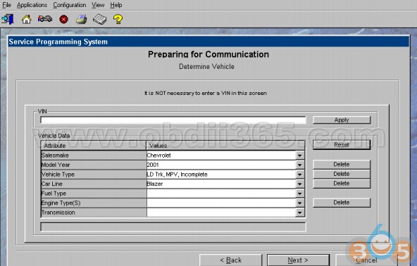Click the status field below the table

(173, 227)
